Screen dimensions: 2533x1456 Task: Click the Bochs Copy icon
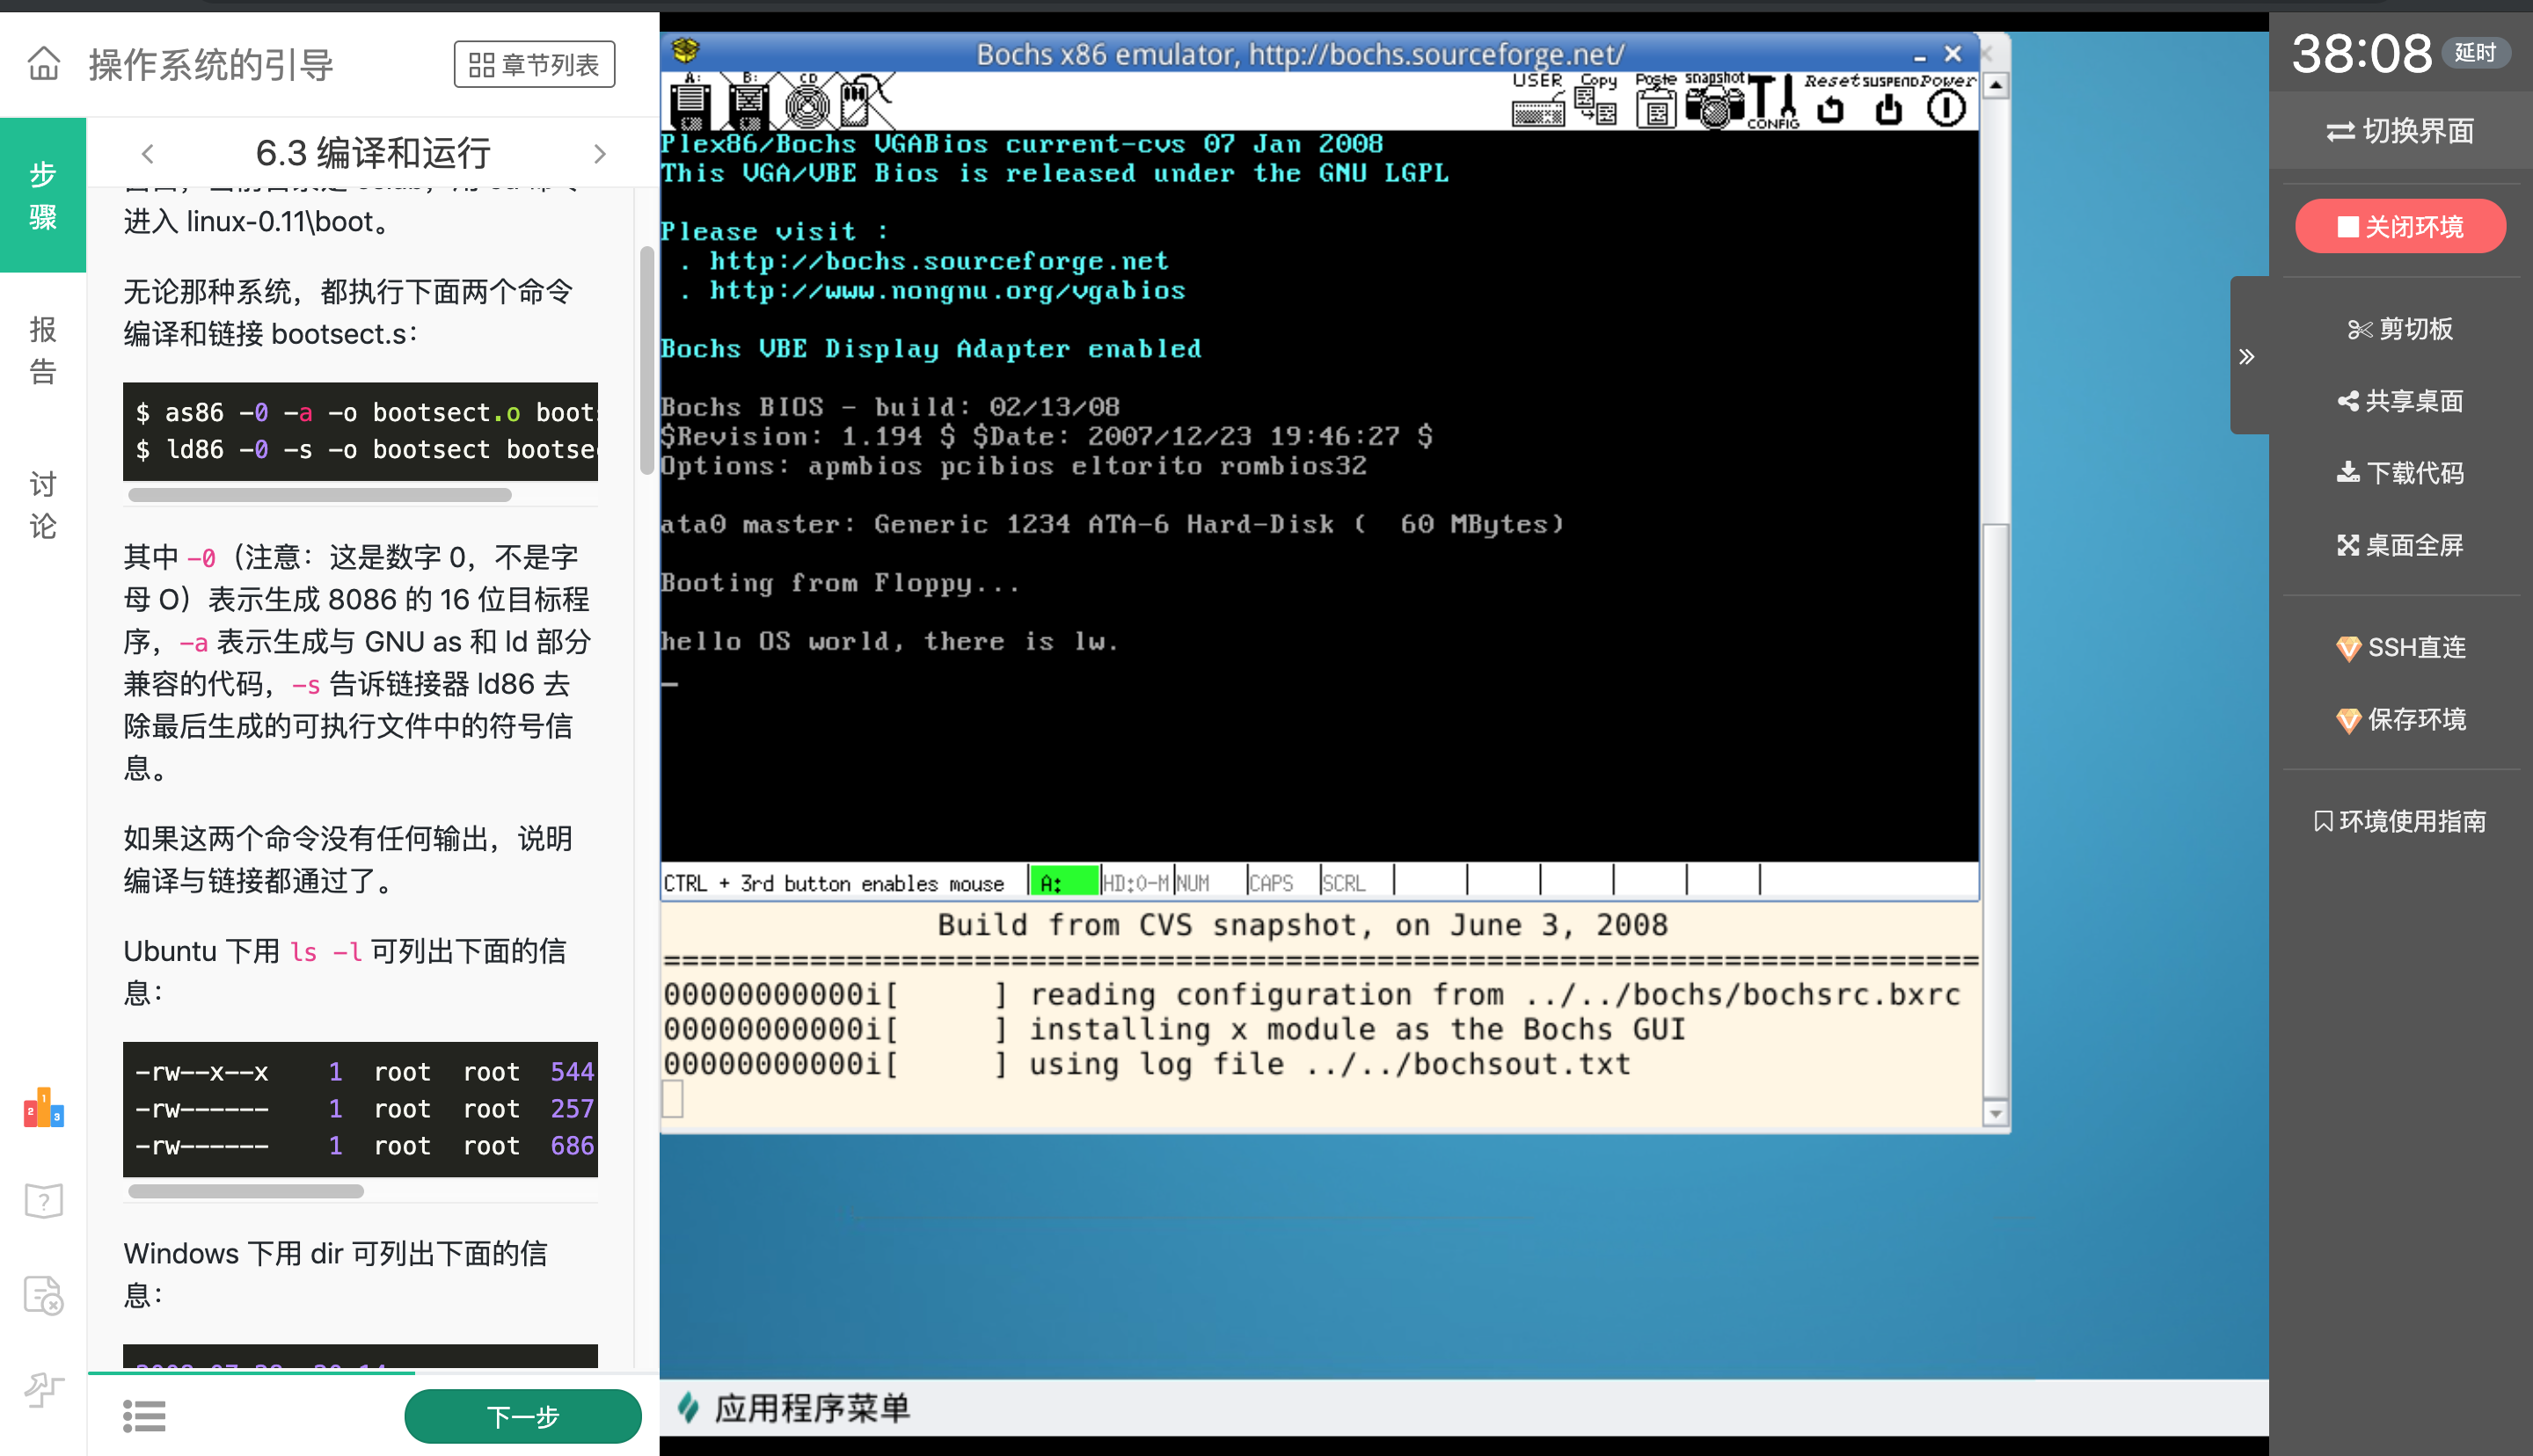click(1596, 102)
